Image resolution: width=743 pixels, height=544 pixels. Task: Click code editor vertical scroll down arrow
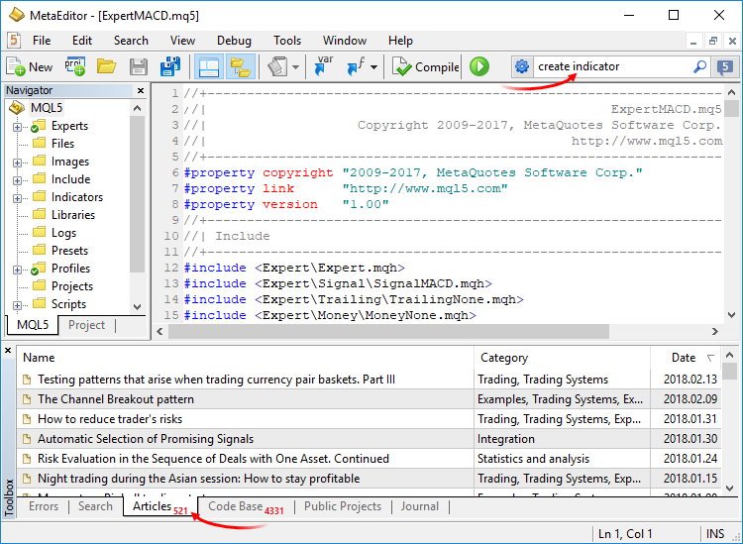(732, 315)
